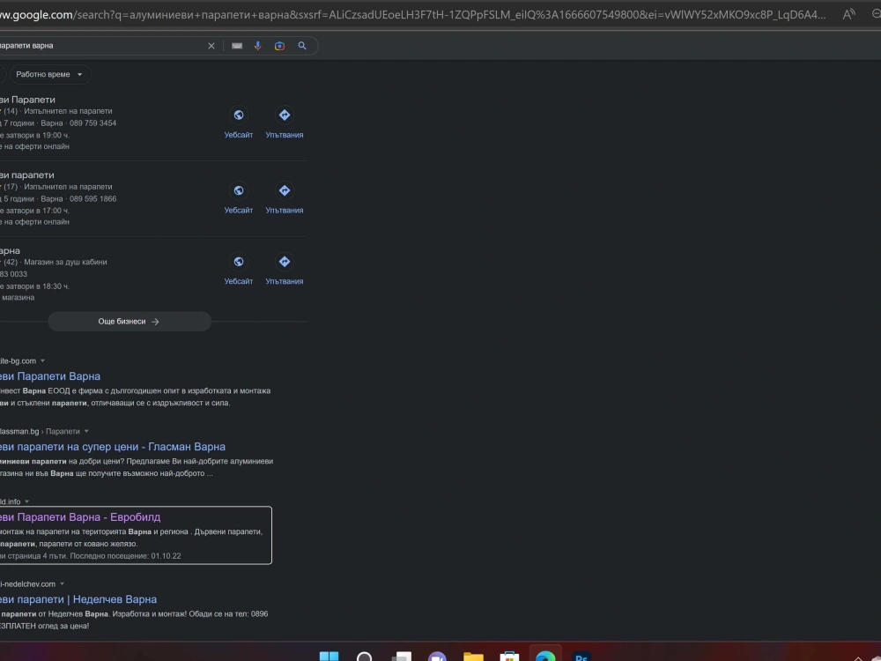Click the Последно посещение: 01.10.22 text
This screenshot has width=881, height=661.
tap(126, 556)
